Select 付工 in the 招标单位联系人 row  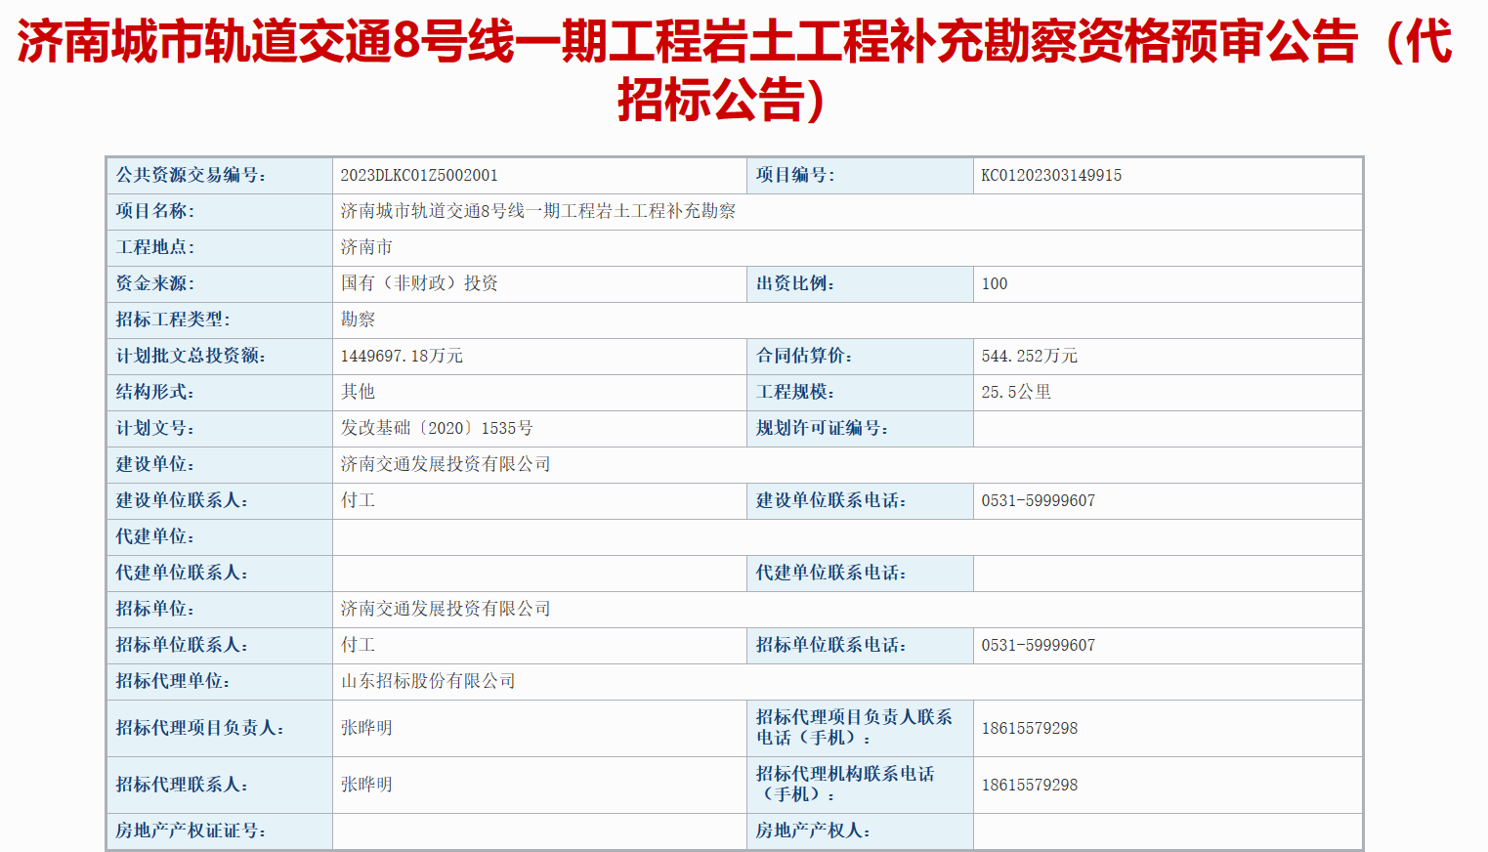coord(358,645)
